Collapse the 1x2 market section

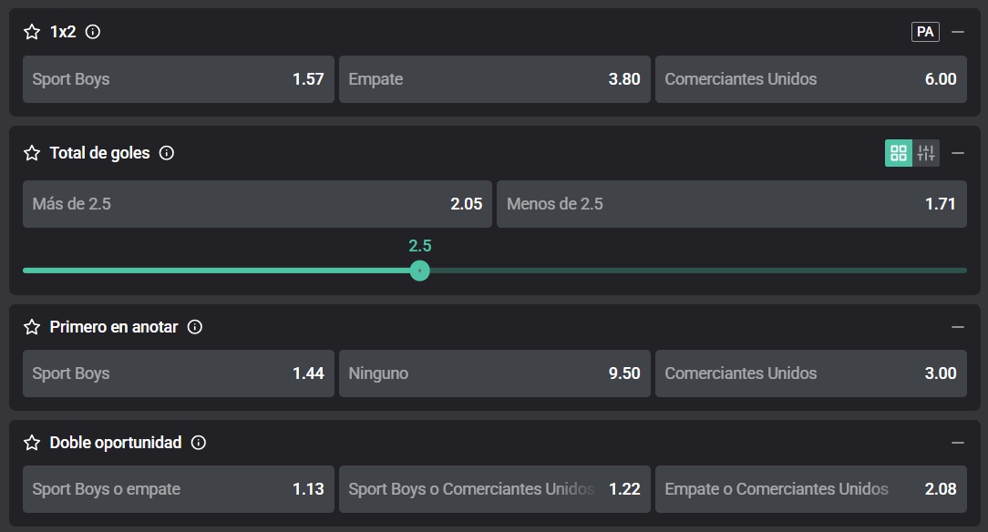(x=958, y=32)
